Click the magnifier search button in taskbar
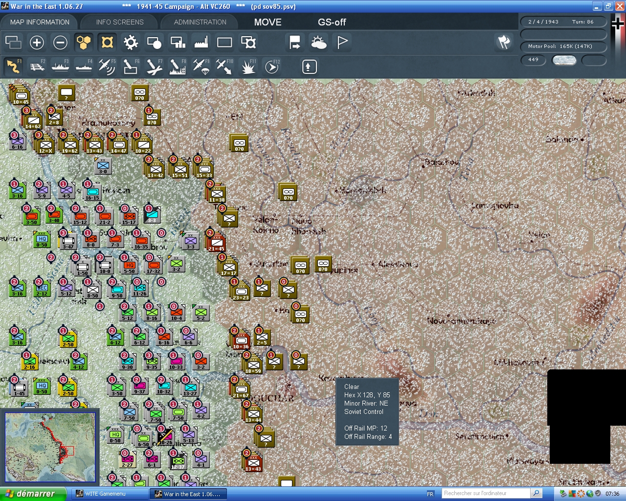The height and width of the screenshot is (501, 626). (x=536, y=493)
